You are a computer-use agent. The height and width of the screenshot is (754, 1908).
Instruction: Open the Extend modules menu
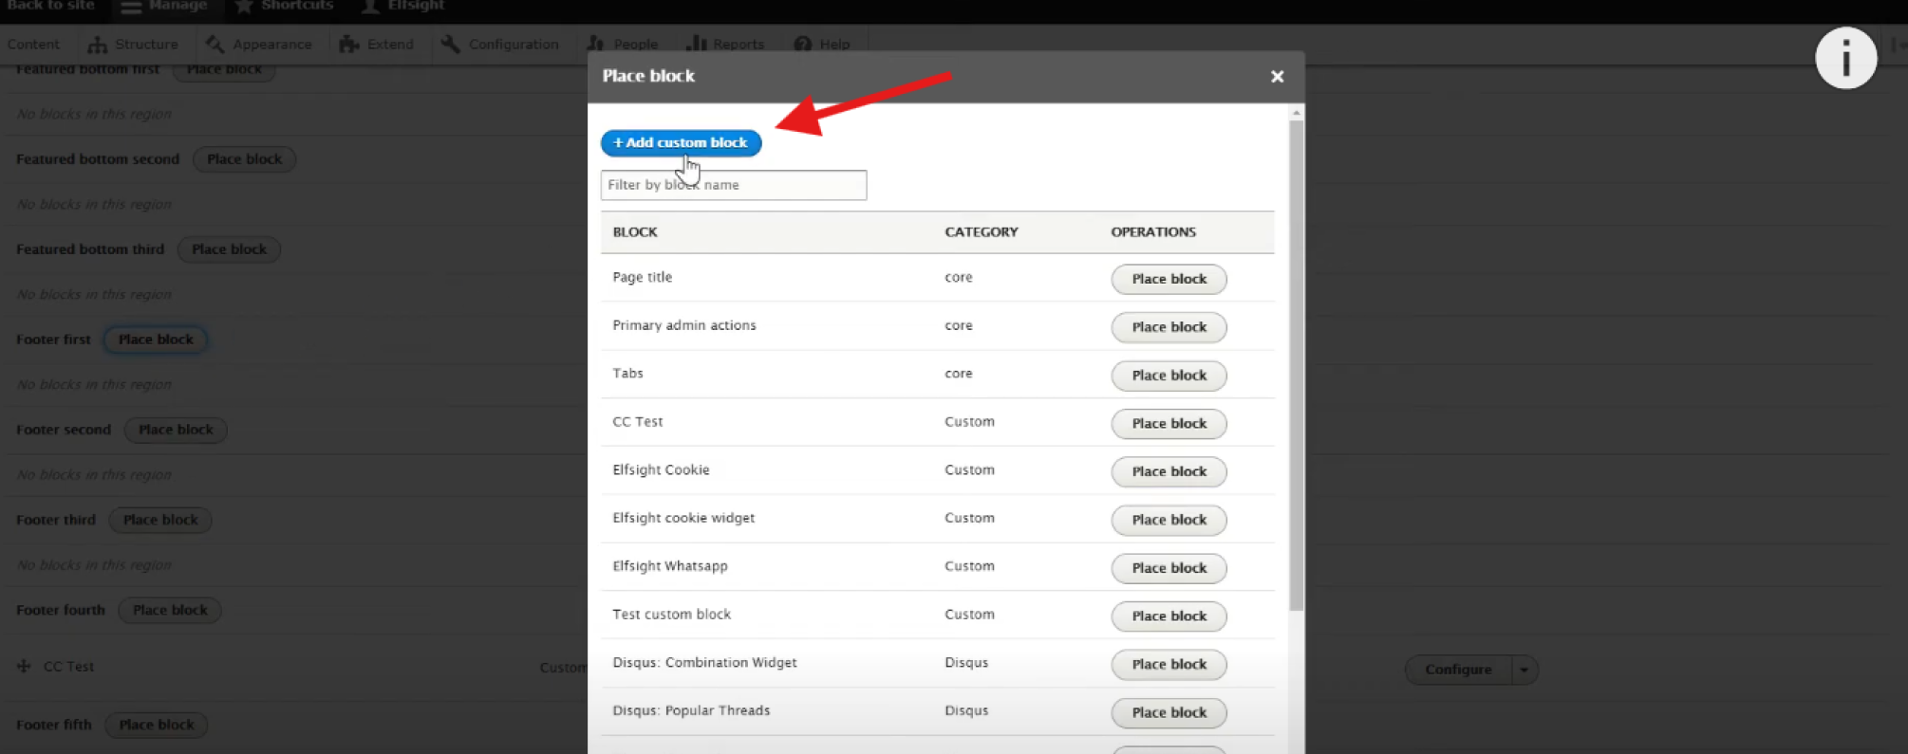point(377,45)
